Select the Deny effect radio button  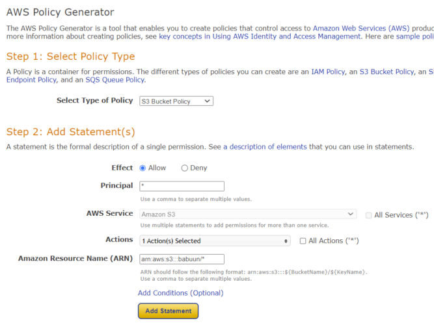point(185,168)
